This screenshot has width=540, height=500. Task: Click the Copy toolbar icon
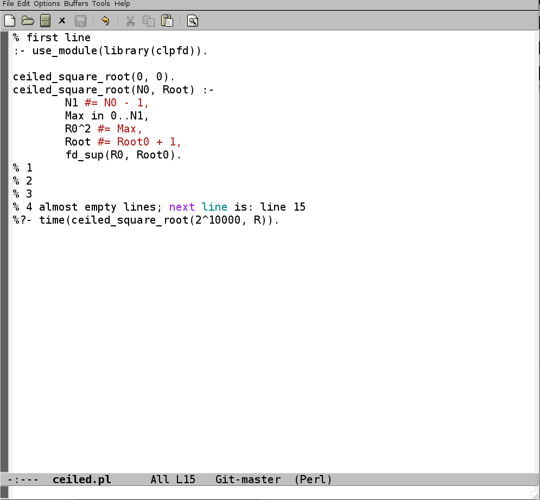(148, 21)
